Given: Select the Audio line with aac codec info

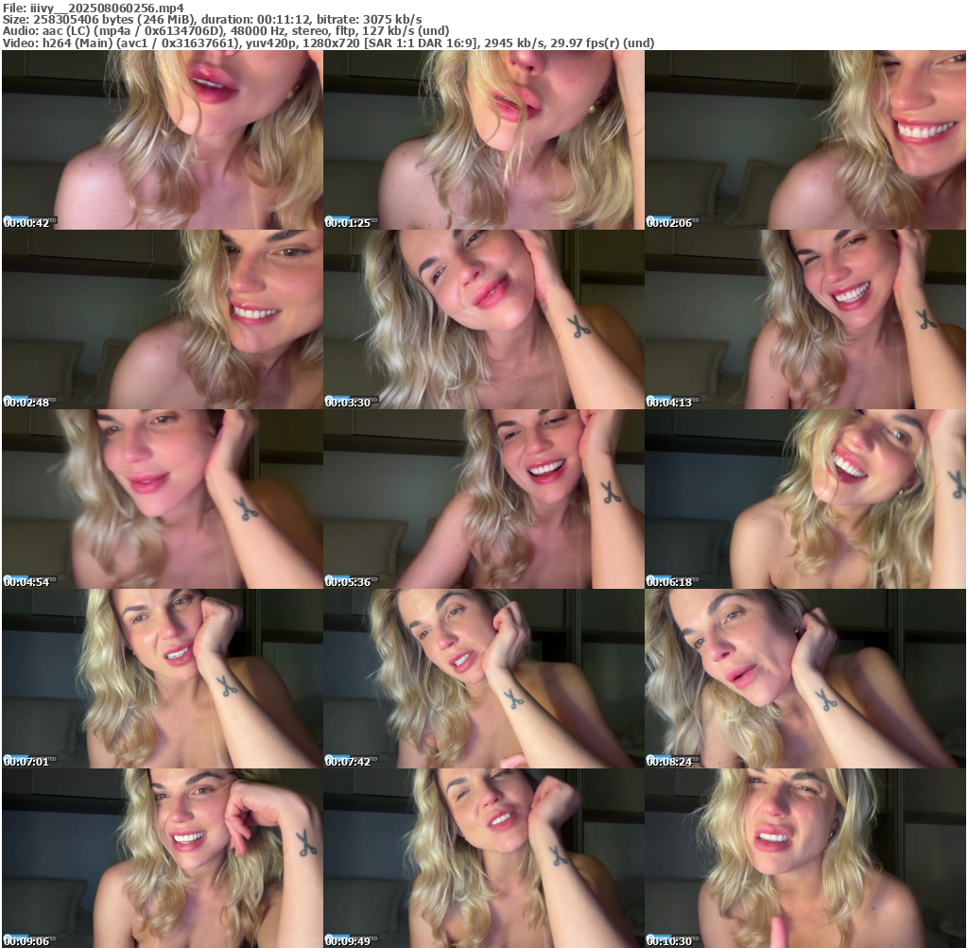Looking at the screenshot, I should [x=226, y=31].
